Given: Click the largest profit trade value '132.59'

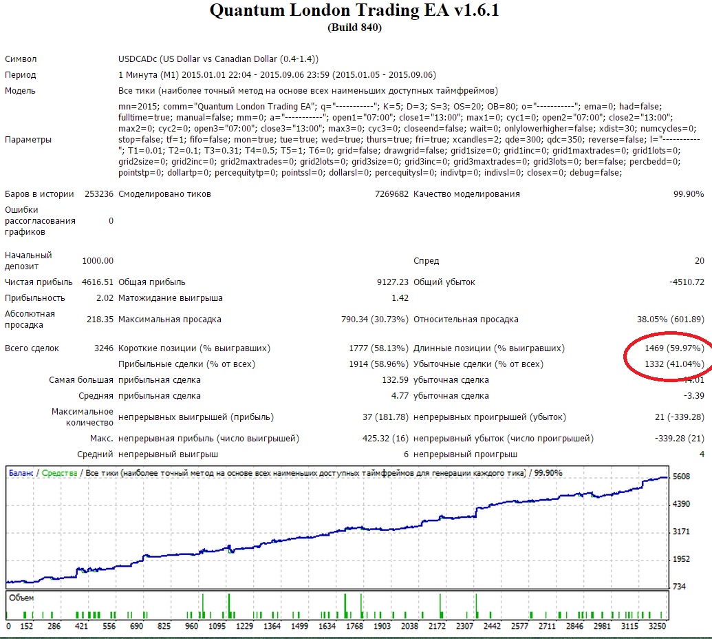Looking at the screenshot, I should [x=396, y=380].
